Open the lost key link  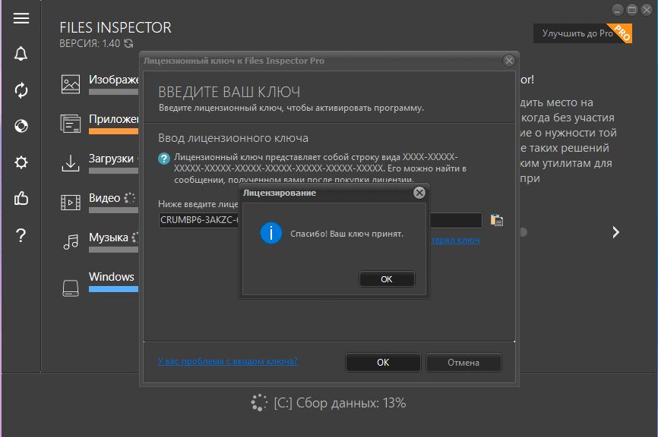click(x=456, y=240)
